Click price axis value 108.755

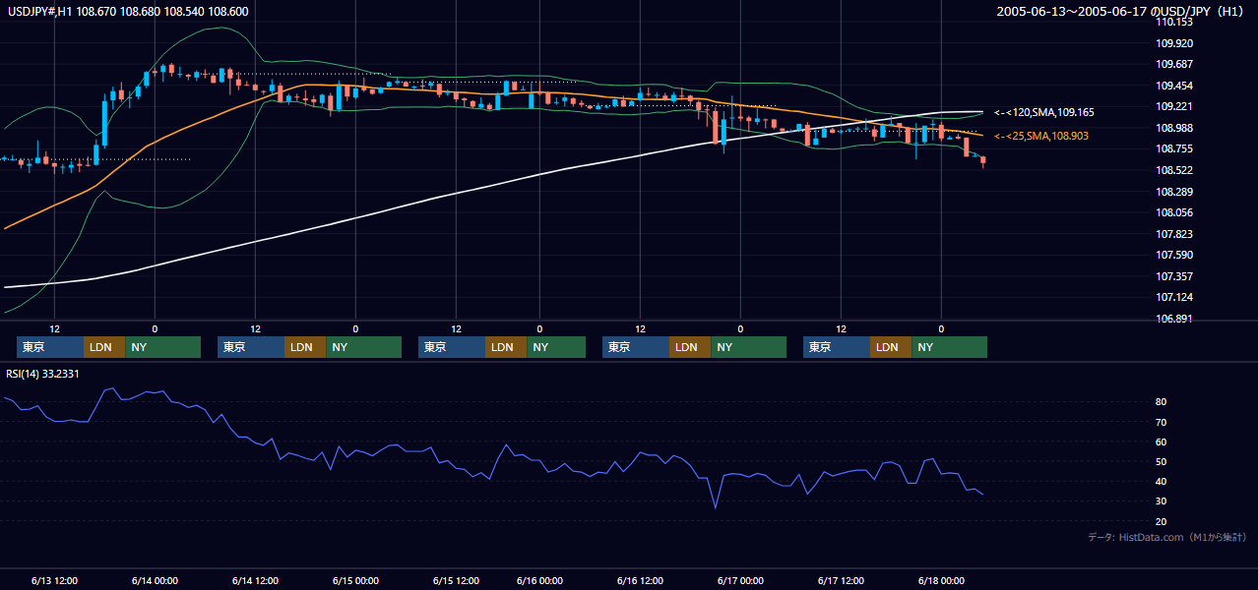tap(1174, 149)
